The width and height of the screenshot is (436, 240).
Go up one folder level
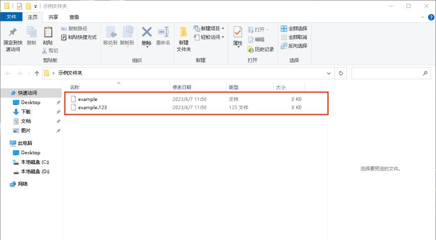click(37, 73)
